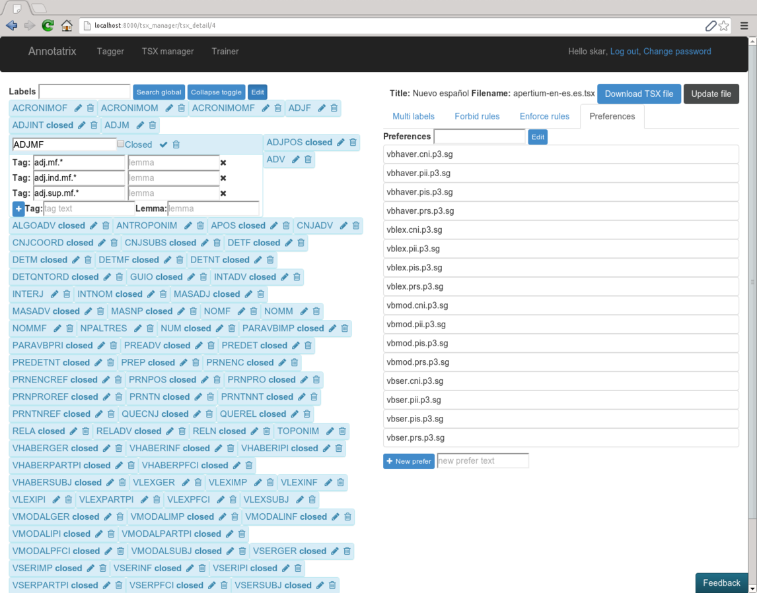Click the New prefer button
Screen dimensions: 757x593
click(408, 461)
